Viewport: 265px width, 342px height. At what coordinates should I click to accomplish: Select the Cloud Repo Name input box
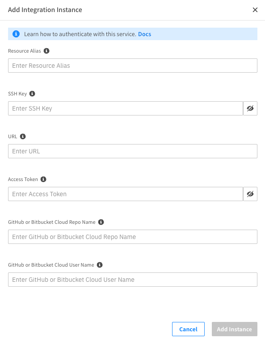pos(133,237)
